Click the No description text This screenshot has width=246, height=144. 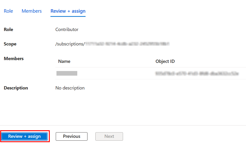(70, 88)
